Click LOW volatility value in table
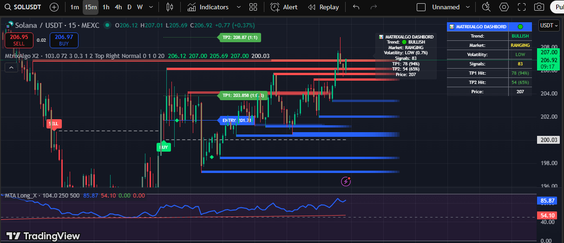This screenshot has height=243, width=564. coord(520,54)
